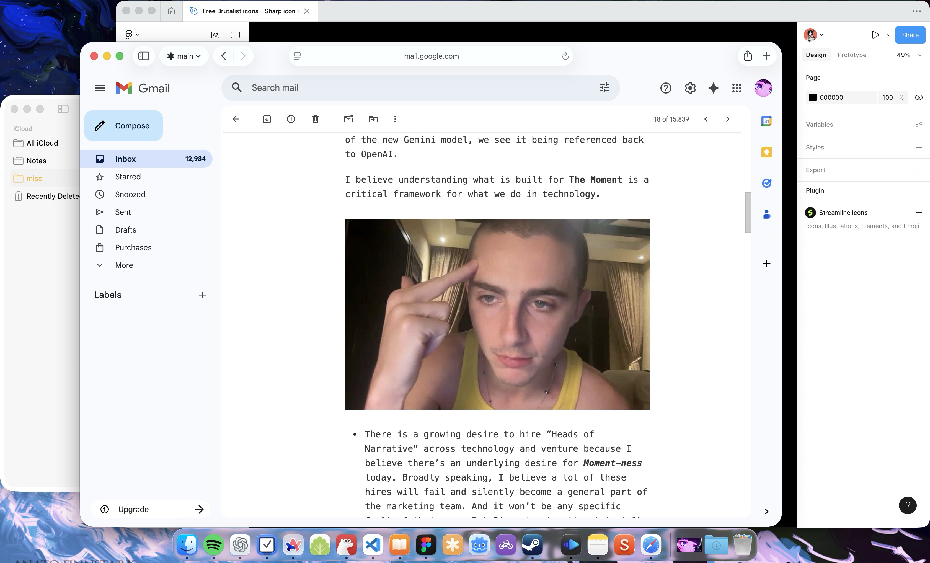Screen dimensions: 930x563
Task: Open Google Contacts side panel icon
Action: (x=767, y=214)
